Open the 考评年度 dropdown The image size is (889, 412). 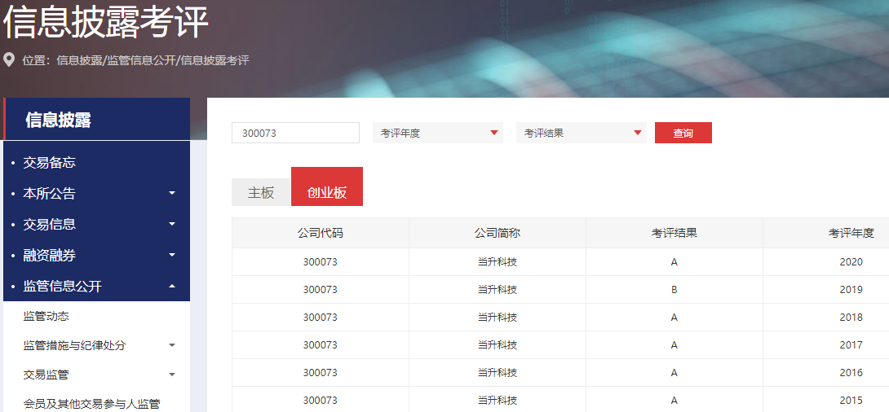click(x=438, y=133)
